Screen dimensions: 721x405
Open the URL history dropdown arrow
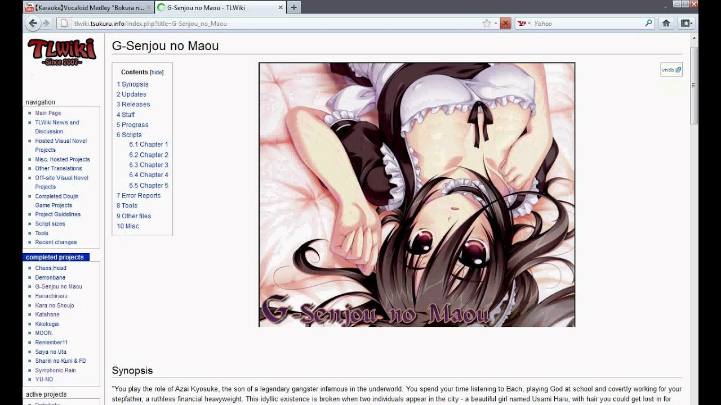496,23
